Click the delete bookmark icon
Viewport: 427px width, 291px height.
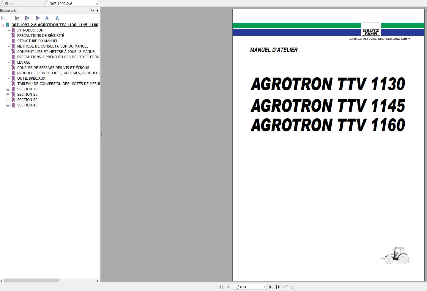[x=17, y=18]
